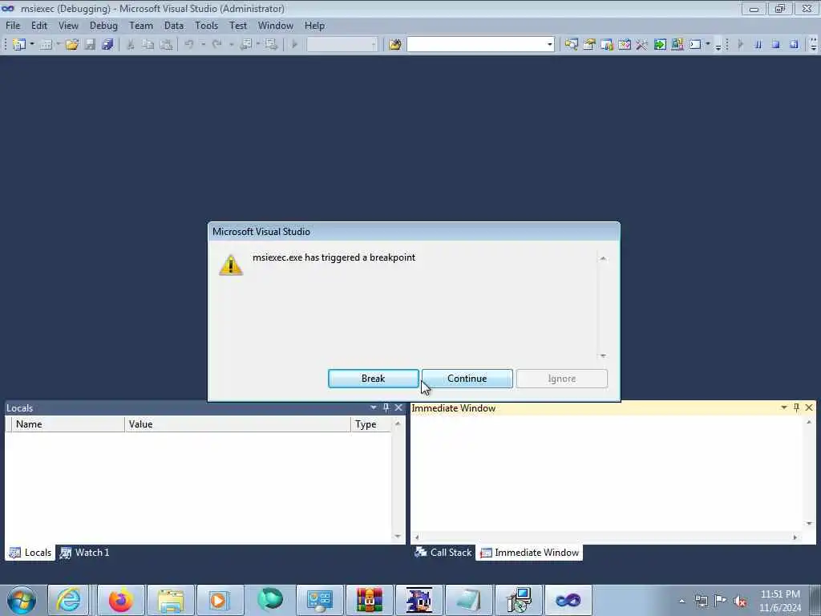821x616 pixels.
Task: Click the Redo arrow icon
Action: click(x=216, y=45)
